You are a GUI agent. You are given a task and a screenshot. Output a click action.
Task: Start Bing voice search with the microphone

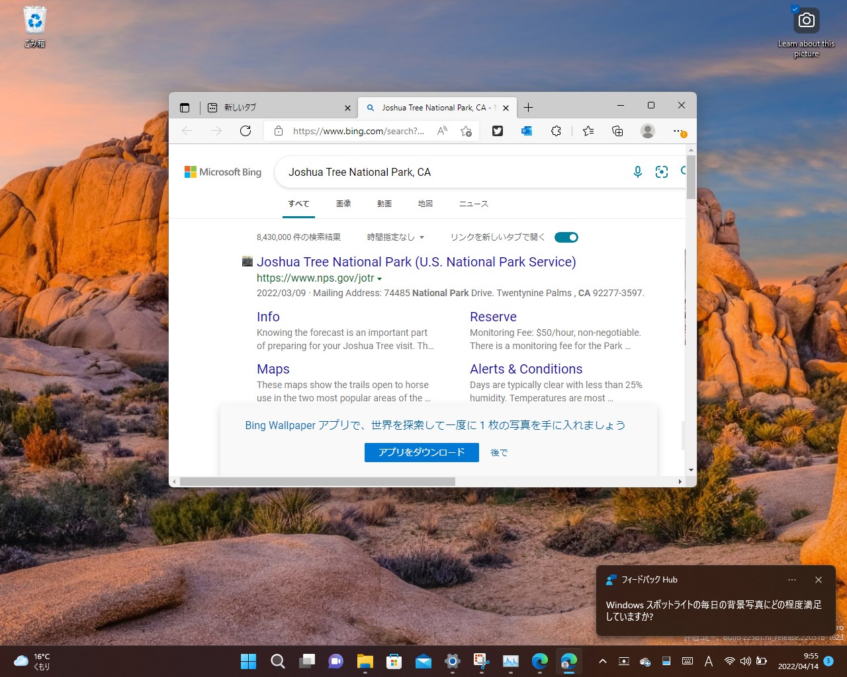point(637,171)
